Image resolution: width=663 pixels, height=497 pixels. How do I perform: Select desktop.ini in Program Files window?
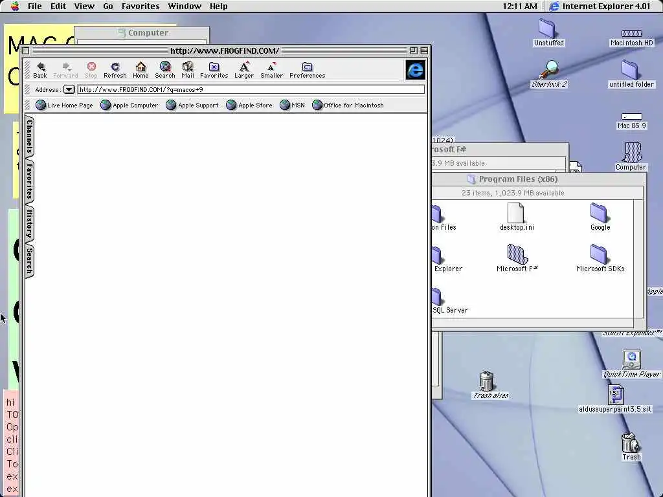click(x=517, y=217)
